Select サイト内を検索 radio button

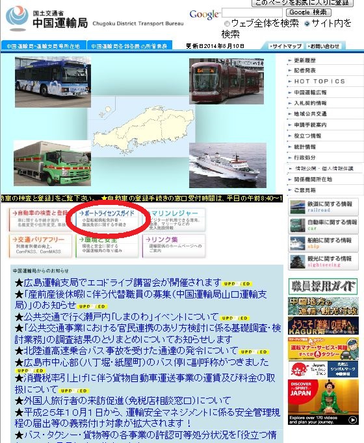pos(307,24)
